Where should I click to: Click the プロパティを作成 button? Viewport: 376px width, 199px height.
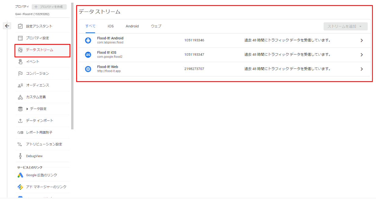coord(49,7)
